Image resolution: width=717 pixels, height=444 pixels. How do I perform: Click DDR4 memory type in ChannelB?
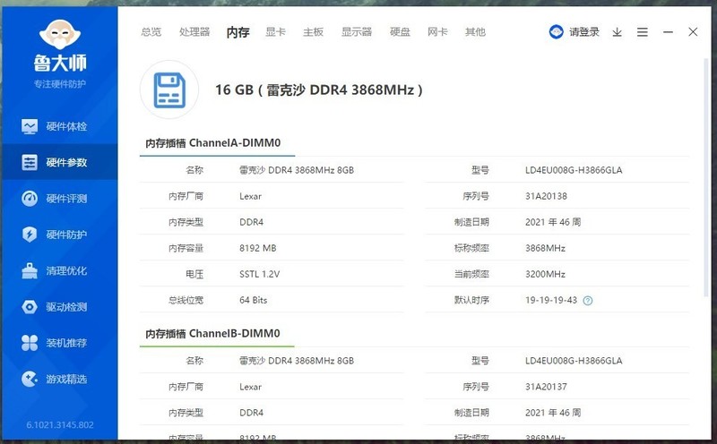252,413
